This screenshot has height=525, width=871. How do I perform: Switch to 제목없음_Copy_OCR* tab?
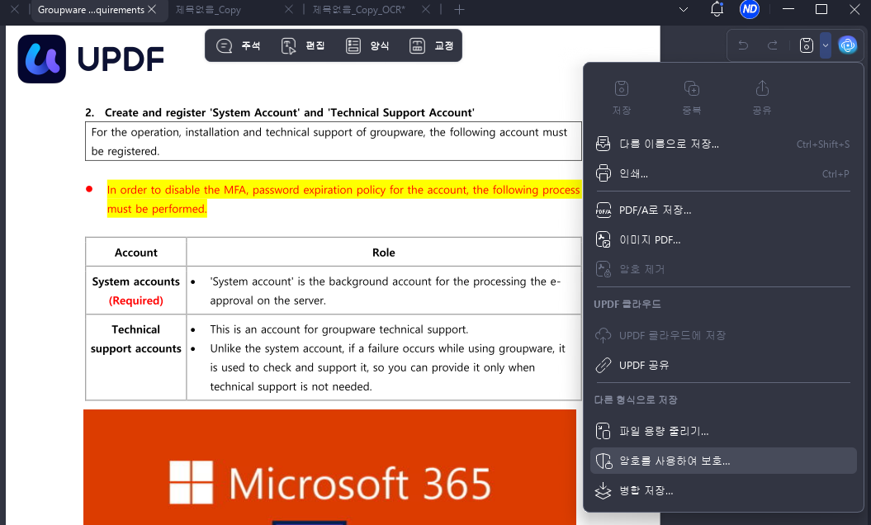pyautogui.click(x=359, y=10)
